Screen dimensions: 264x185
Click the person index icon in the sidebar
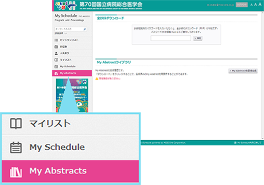coord(56,53)
